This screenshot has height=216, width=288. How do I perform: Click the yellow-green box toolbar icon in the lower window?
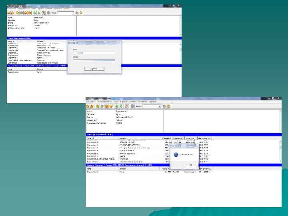pos(98,106)
